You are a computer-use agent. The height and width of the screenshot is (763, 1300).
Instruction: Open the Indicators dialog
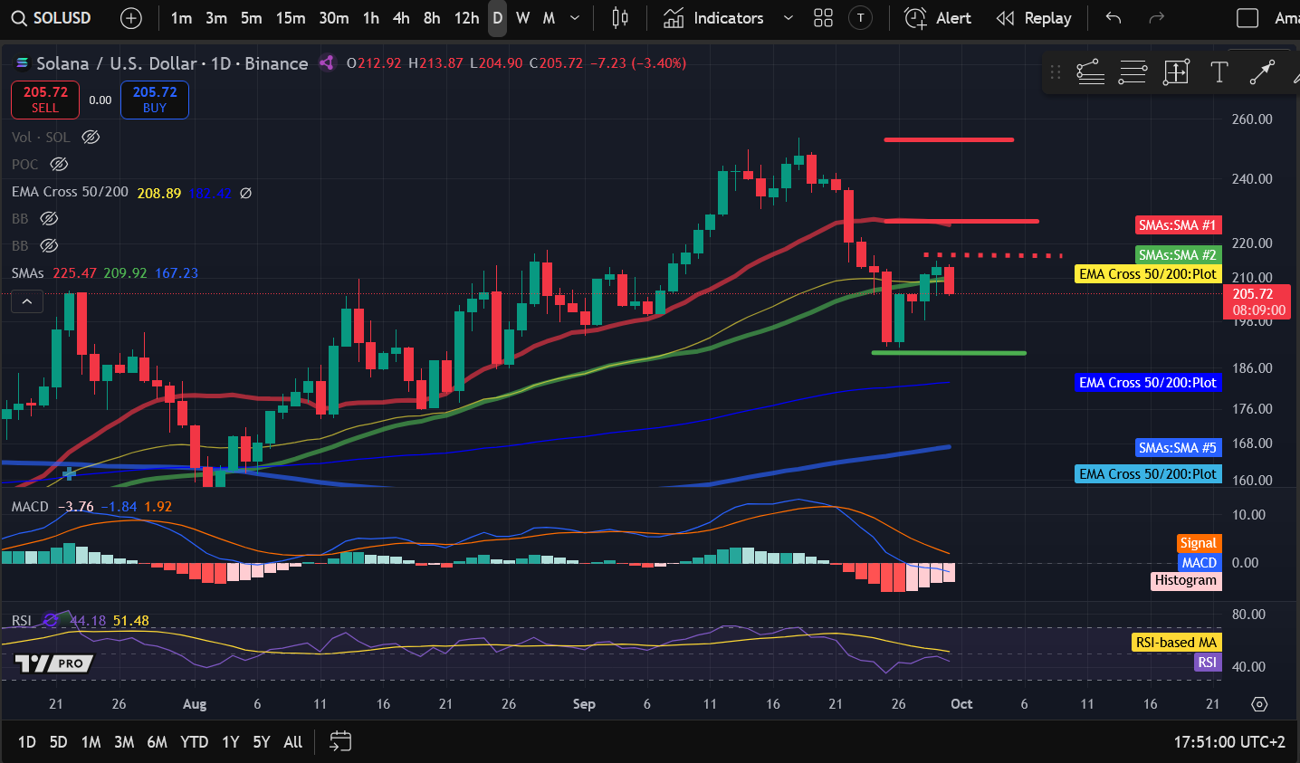[714, 18]
